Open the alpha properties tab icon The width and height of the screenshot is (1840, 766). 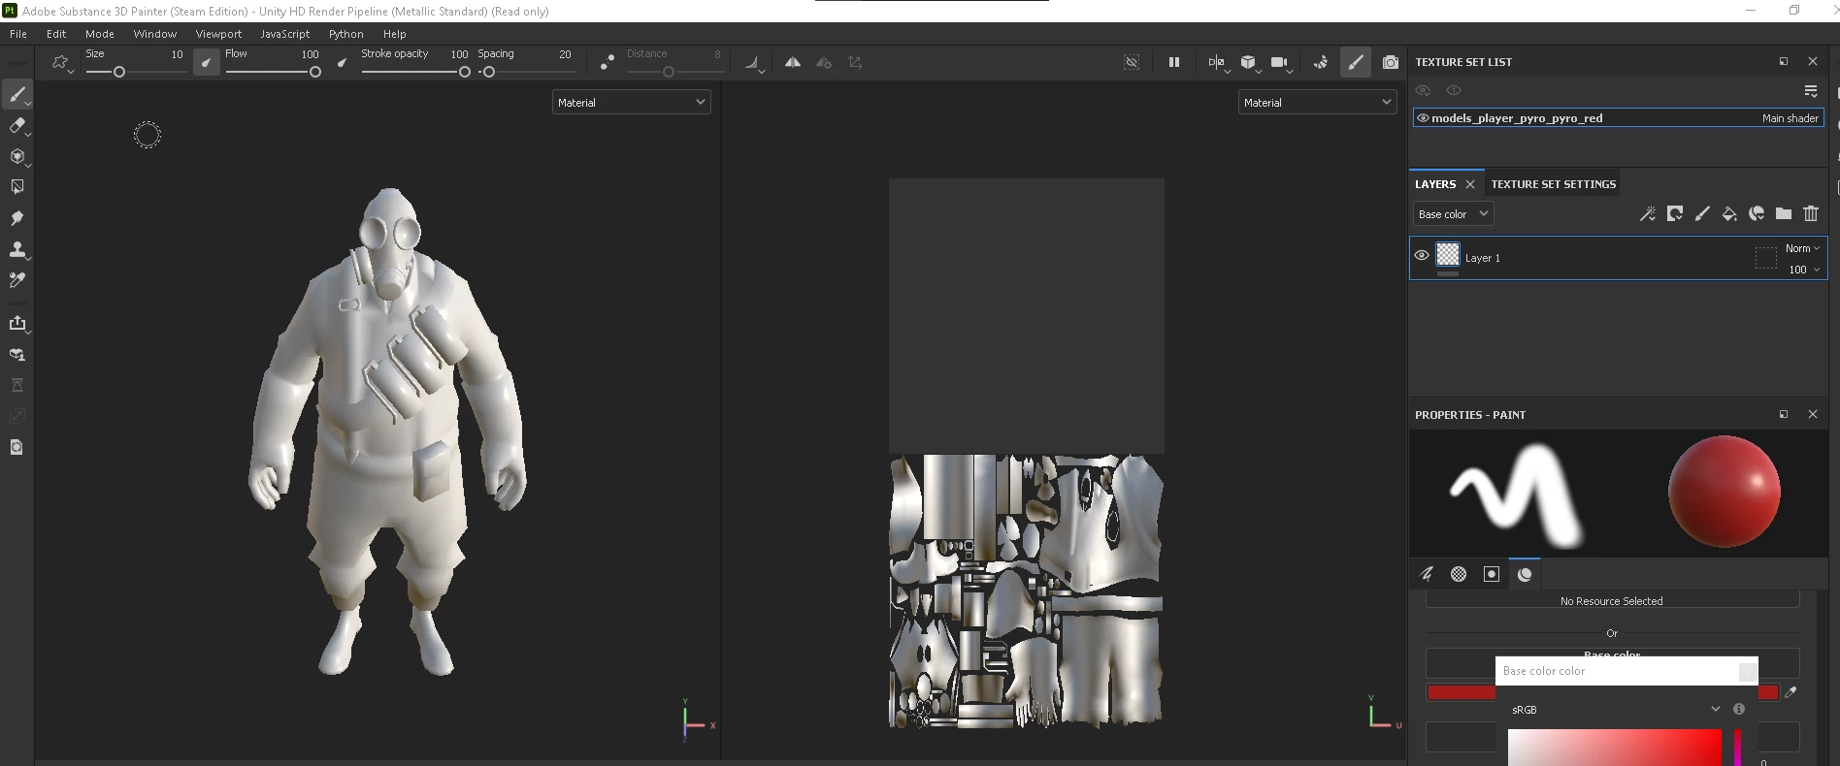[1459, 574]
